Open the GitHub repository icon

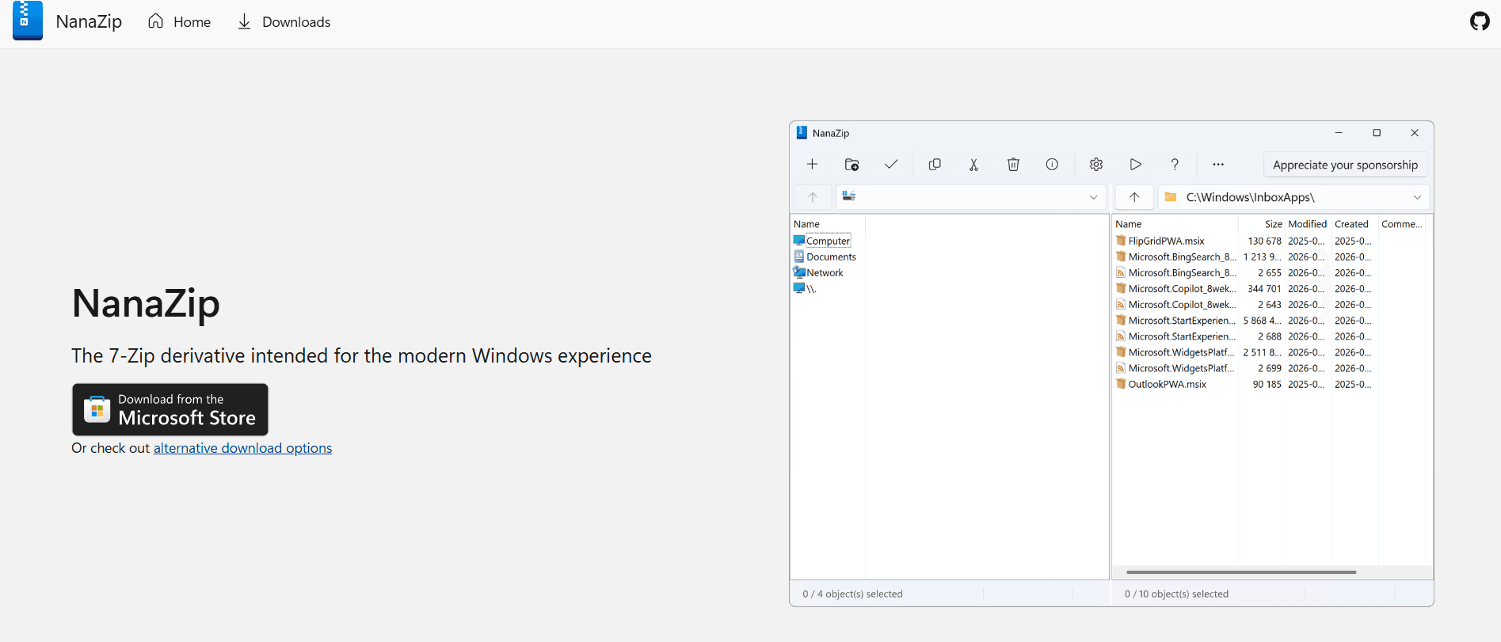[x=1479, y=21]
